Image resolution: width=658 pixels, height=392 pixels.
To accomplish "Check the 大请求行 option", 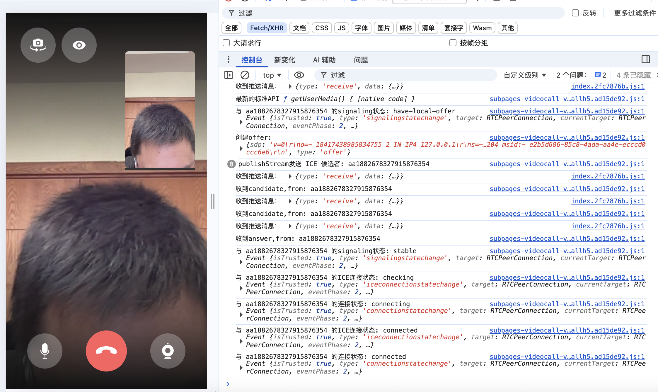I will pyautogui.click(x=226, y=43).
